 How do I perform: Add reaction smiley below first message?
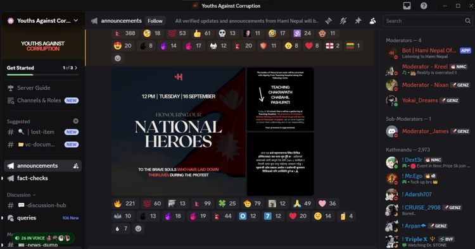[118, 58]
